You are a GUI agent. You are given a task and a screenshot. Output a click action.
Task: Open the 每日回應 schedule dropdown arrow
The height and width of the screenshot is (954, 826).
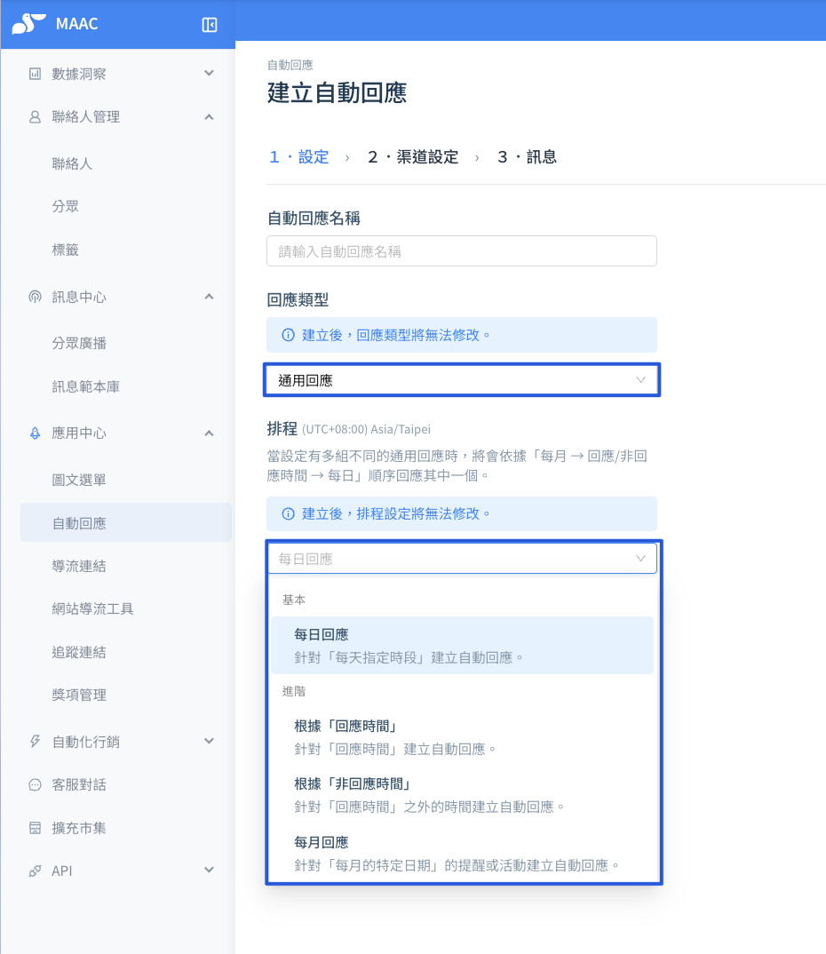coord(640,559)
